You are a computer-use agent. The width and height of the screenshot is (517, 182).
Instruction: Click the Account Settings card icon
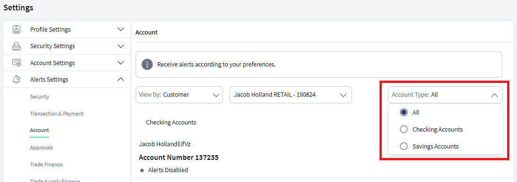click(16, 63)
